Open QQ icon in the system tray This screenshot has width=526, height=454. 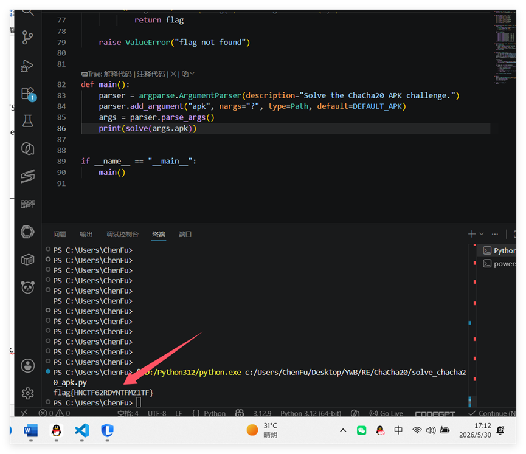pyautogui.click(x=379, y=430)
